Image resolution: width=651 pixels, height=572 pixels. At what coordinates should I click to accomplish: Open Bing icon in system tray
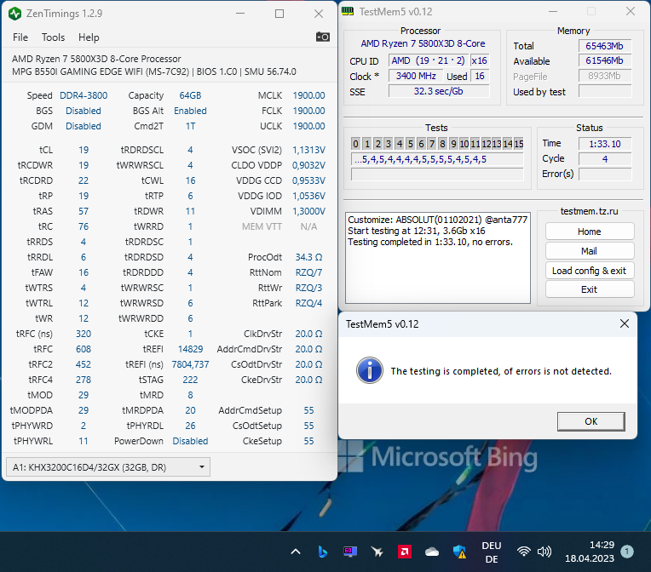pyautogui.click(x=322, y=552)
